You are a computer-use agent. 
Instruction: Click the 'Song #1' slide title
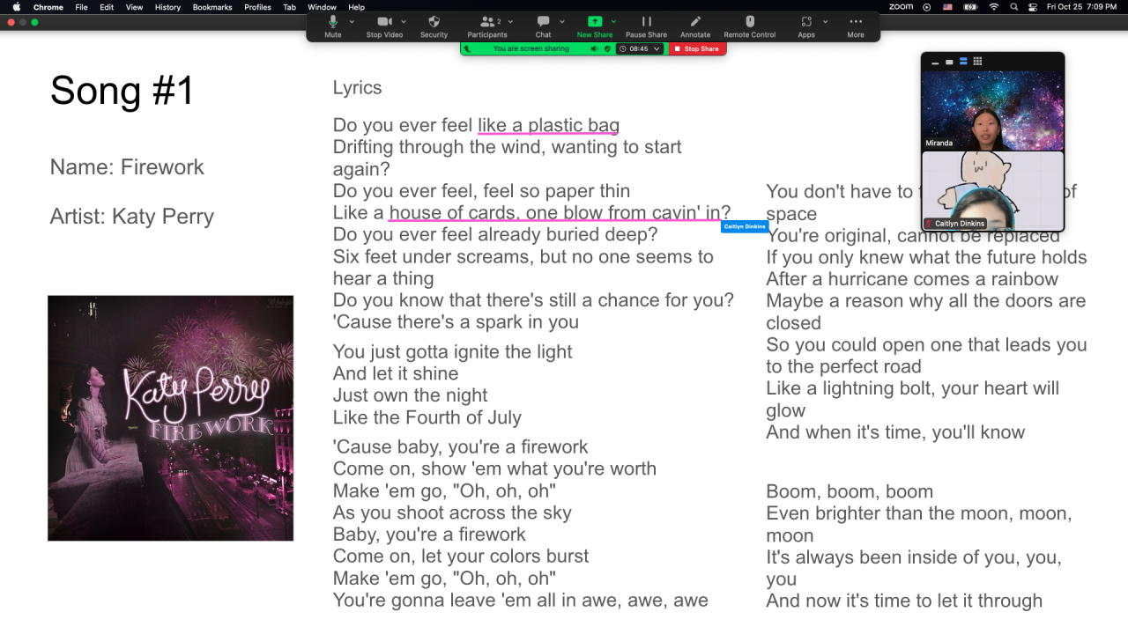[x=122, y=90]
